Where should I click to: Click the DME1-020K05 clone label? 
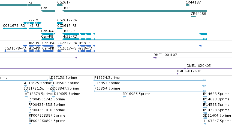tap(199, 66)
